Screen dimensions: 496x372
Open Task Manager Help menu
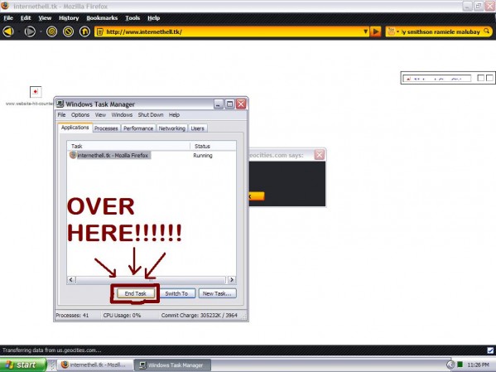[x=174, y=114]
